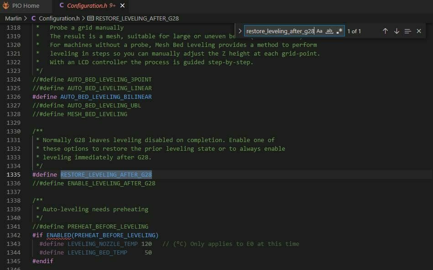Click comment 'Auto-leveling needs preheating'
The height and width of the screenshot is (270, 433).
(95, 209)
